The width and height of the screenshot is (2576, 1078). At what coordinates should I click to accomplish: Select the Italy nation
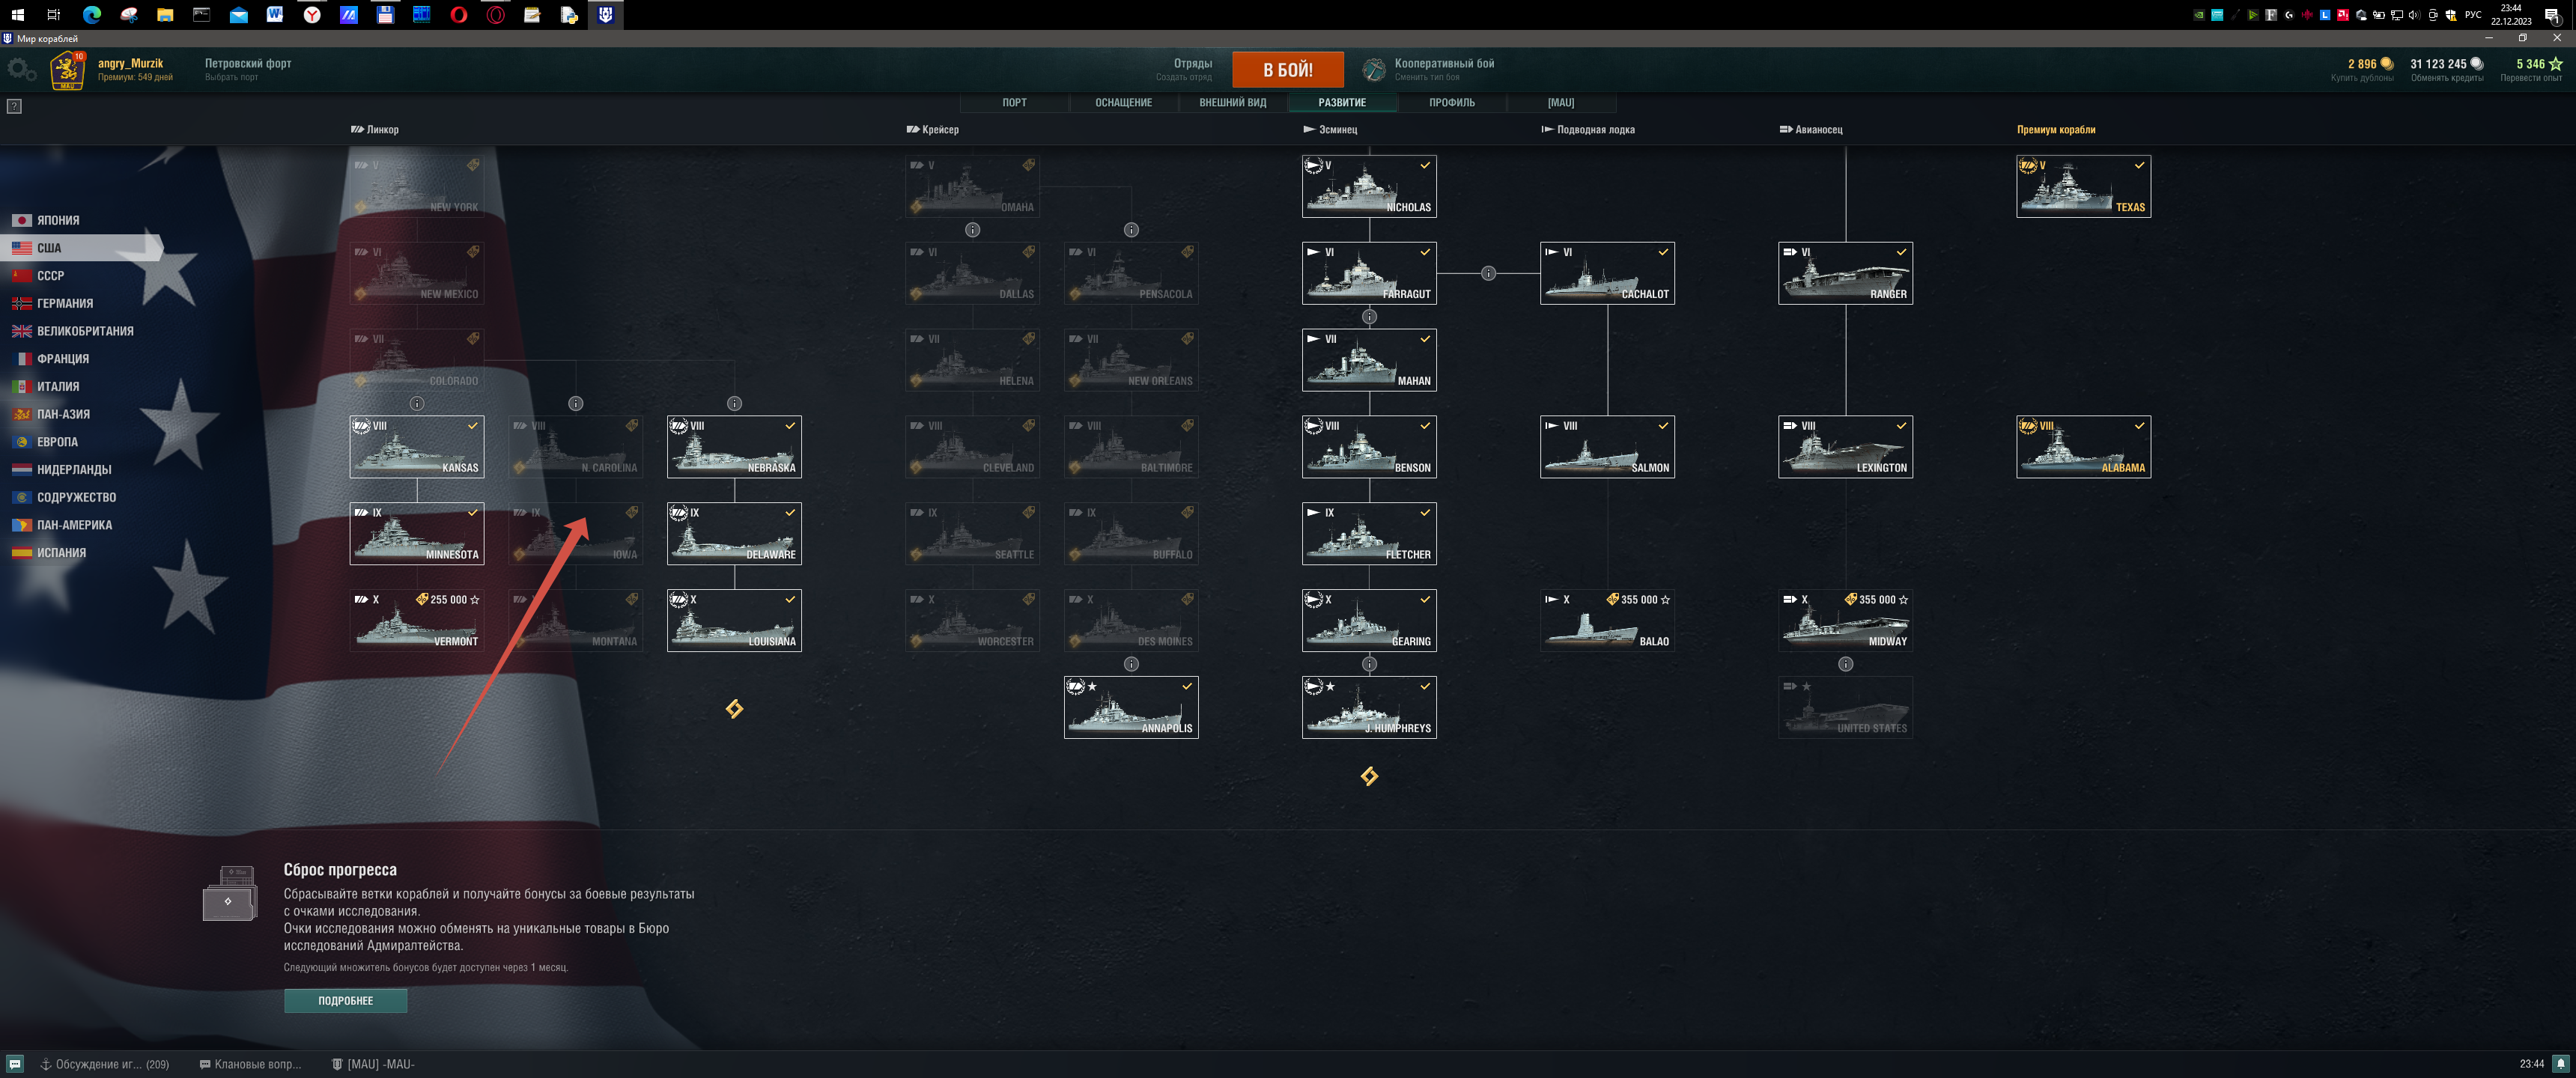click(45, 387)
